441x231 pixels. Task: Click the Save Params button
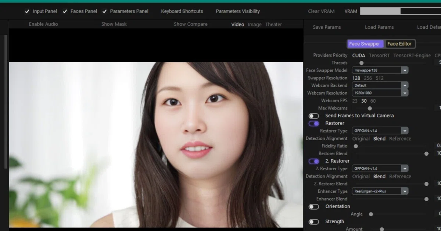[327, 27]
